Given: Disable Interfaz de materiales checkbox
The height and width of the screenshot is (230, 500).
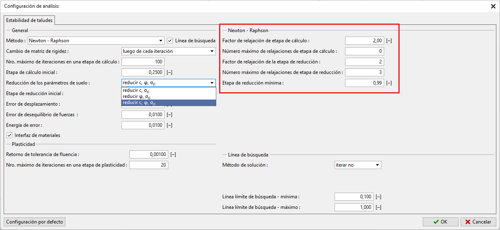Looking at the screenshot, I should click(x=9, y=135).
